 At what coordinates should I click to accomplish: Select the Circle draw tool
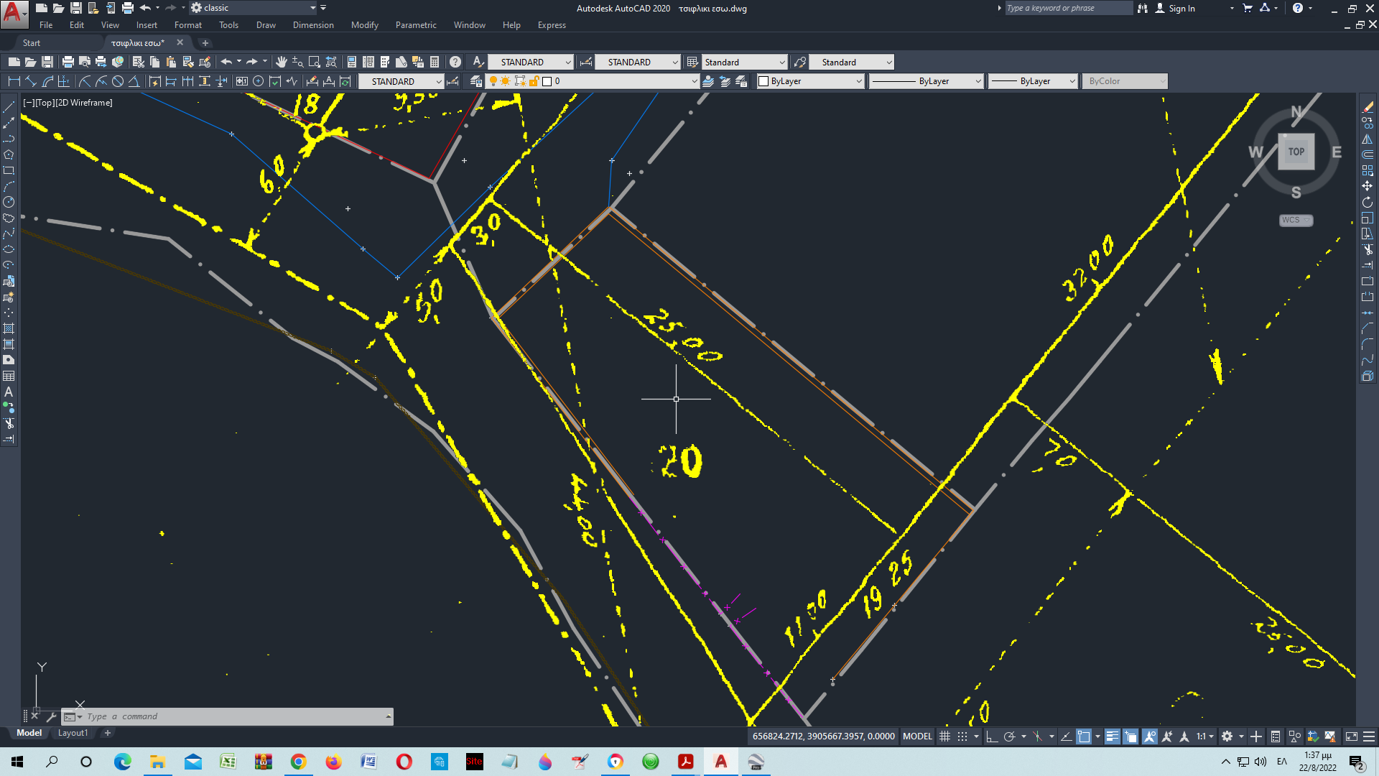9,202
